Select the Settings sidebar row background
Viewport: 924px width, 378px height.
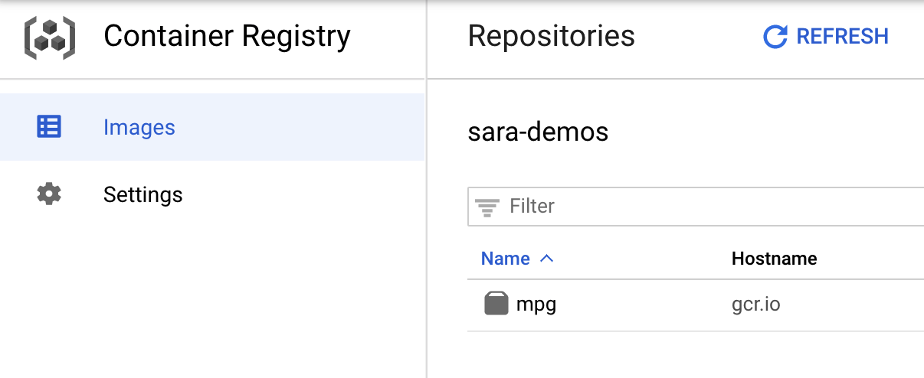click(306, 194)
